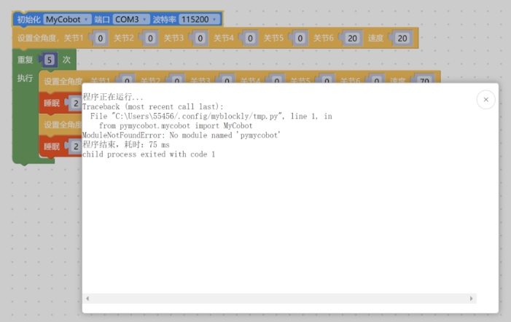Select the top 设置全角度 block label
Image resolution: width=511 pixels, height=322 pixels.
[x=38, y=39]
